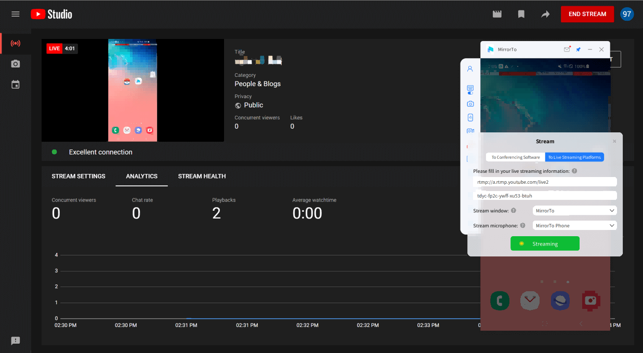
Task: Open the Manage calendar section in sidebar
Action: click(16, 84)
